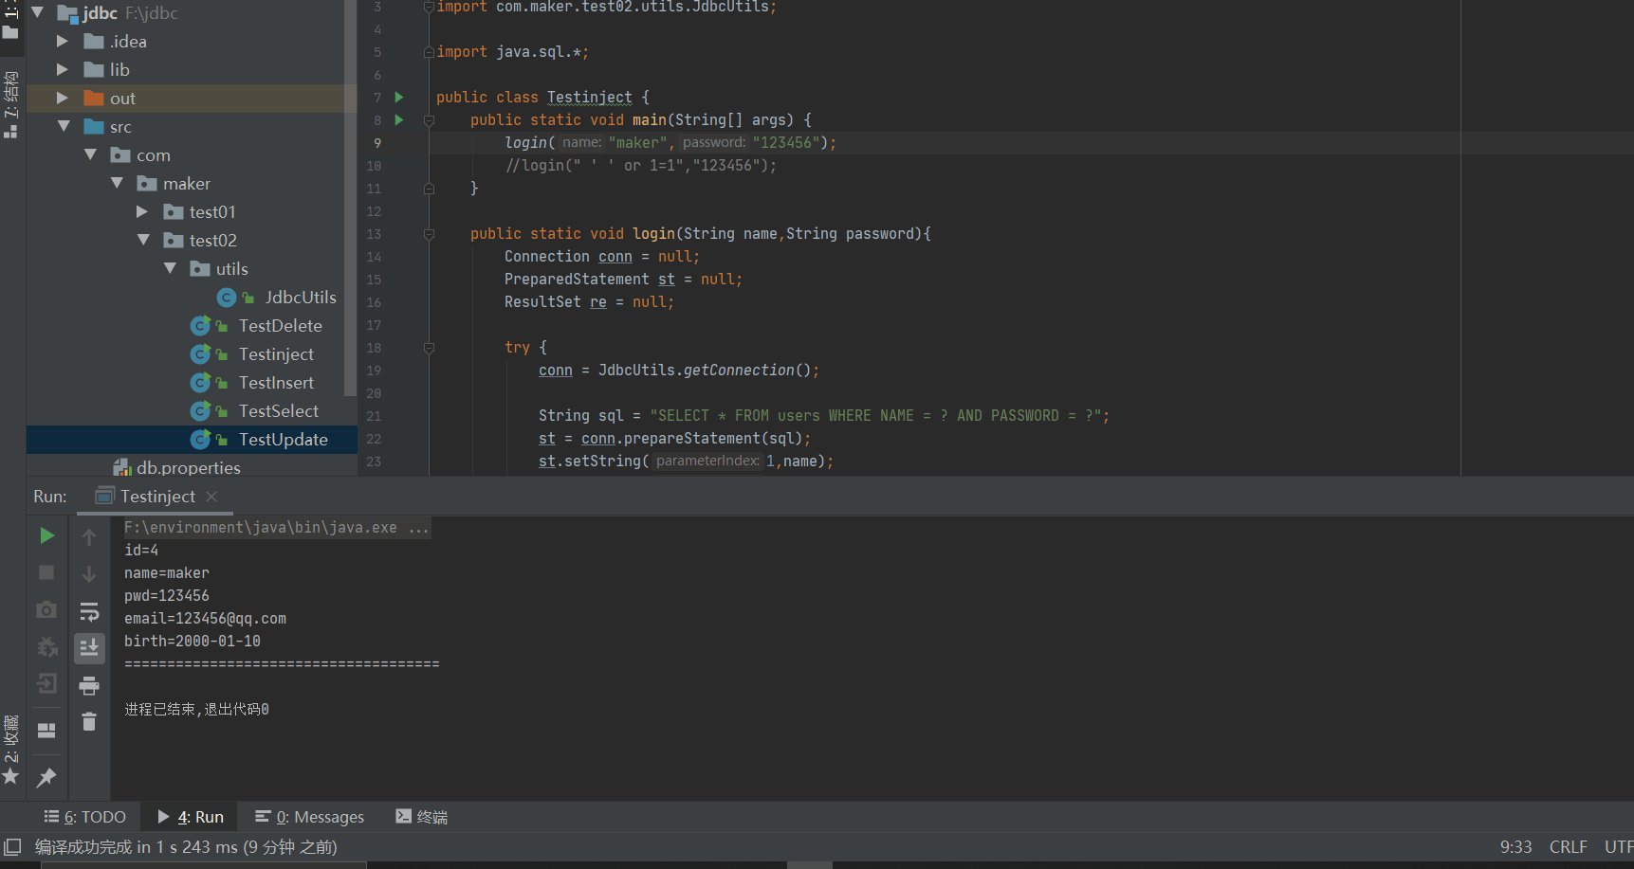Collapse the maker package
Viewport: 1634px width, 869px height.
(x=117, y=183)
